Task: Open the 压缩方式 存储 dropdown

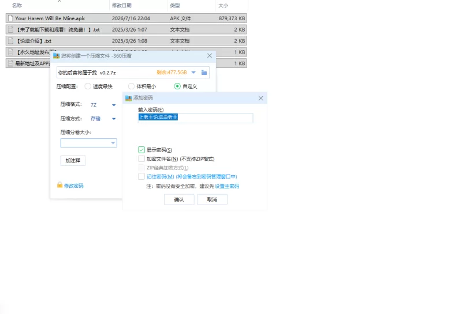Action: 114,119
